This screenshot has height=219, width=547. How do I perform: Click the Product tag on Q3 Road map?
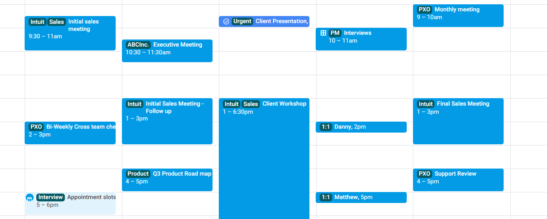pyautogui.click(x=138, y=174)
